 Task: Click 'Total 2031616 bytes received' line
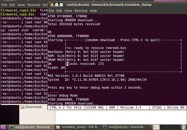click(x=74, y=24)
